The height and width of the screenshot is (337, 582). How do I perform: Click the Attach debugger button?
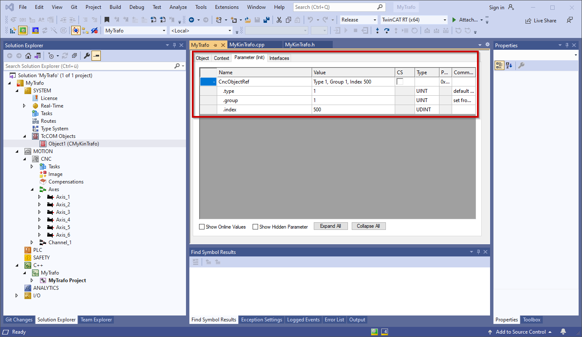pyautogui.click(x=465, y=20)
